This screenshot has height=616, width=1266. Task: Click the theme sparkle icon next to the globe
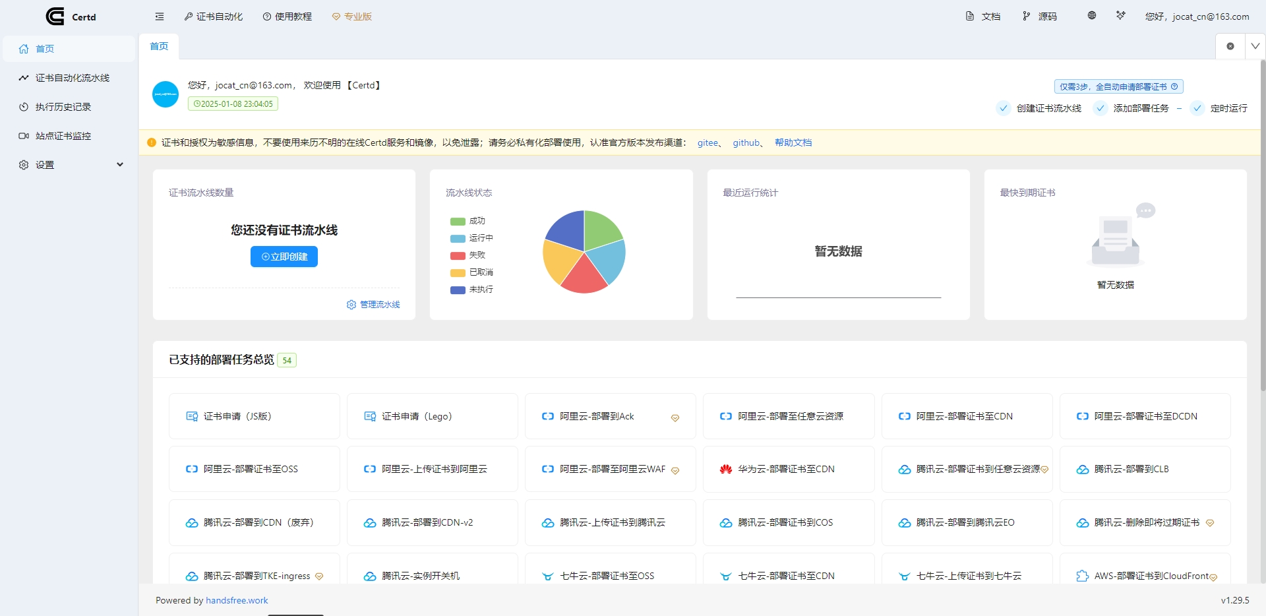pyautogui.click(x=1121, y=15)
